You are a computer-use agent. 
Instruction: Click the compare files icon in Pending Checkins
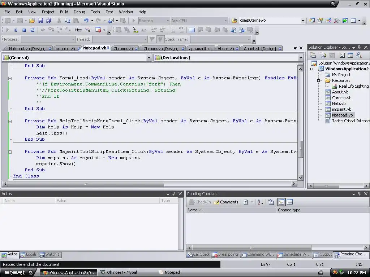271,202
